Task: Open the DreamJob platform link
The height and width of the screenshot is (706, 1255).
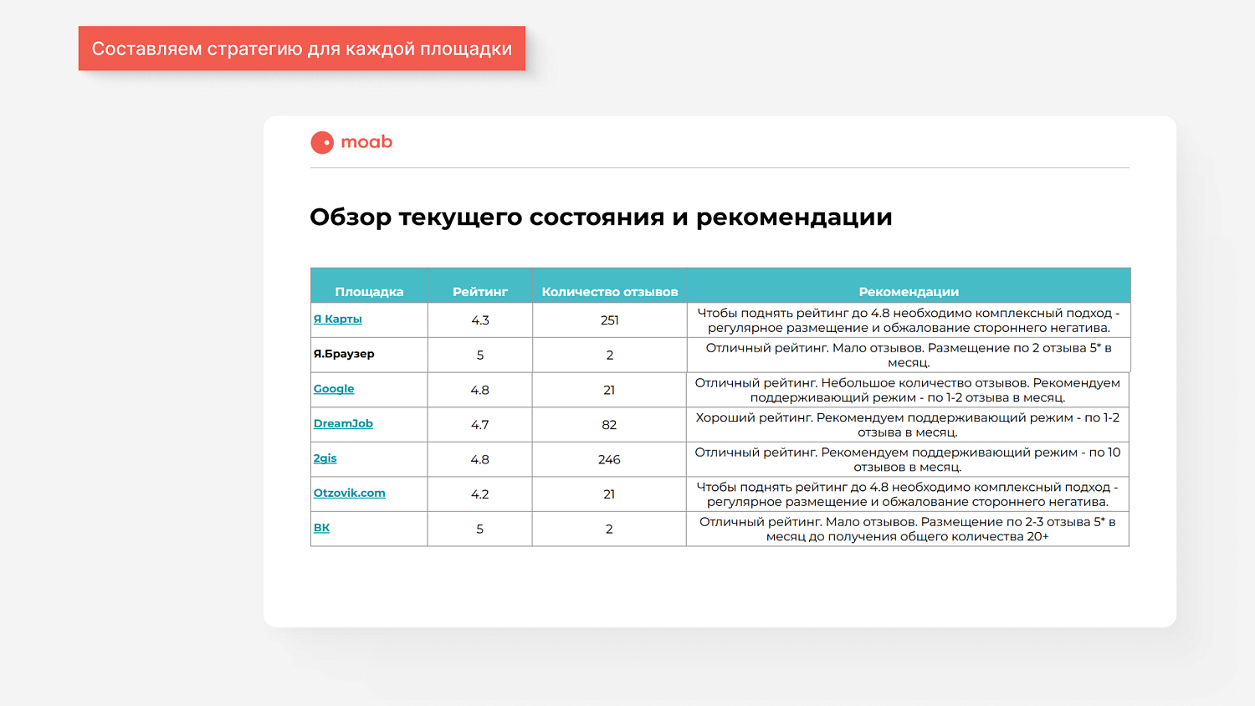Action: [x=342, y=423]
